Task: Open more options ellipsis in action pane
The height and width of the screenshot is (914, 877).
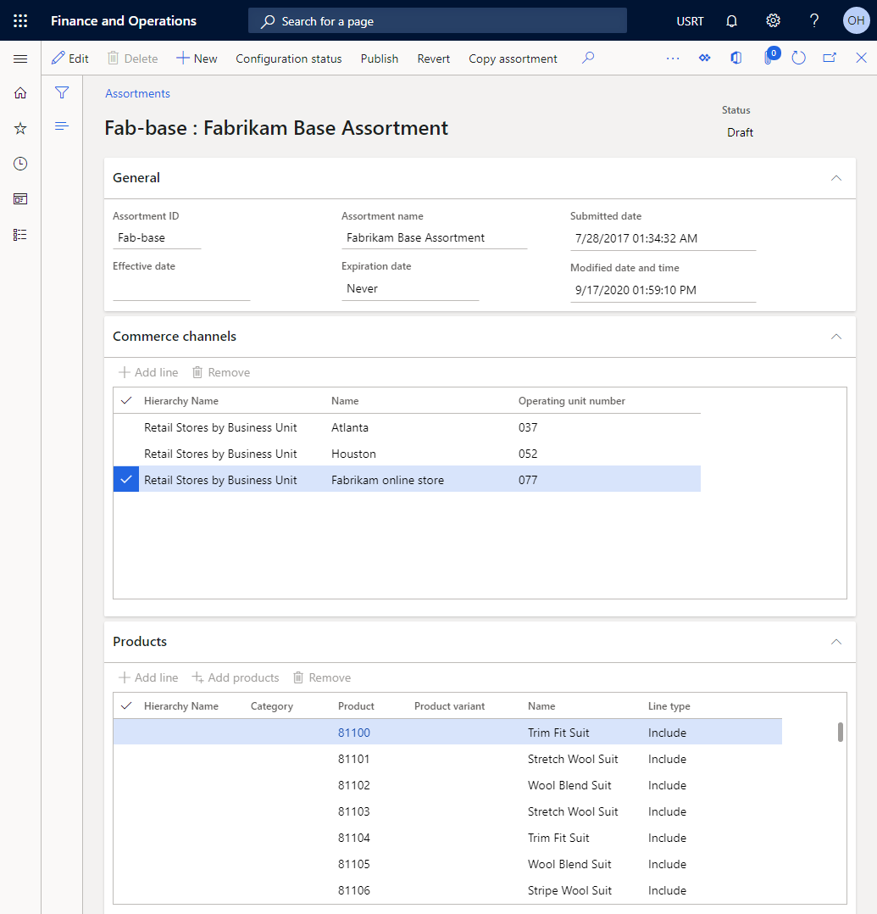Action: (673, 59)
